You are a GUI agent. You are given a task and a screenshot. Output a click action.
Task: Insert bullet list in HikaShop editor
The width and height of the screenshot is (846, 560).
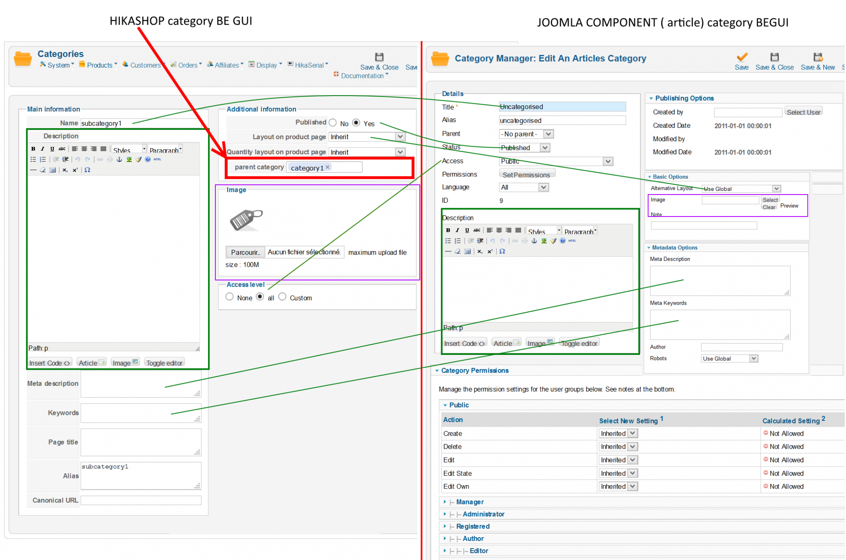[33, 159]
